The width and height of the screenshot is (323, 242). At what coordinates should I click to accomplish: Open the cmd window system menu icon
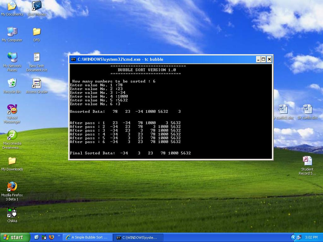click(73, 60)
